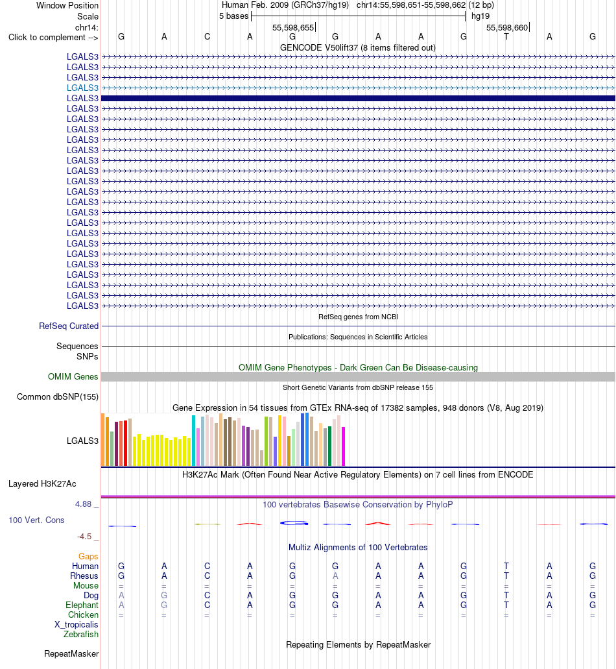Select the Dog alignment row label
Image resolution: width=616 pixels, height=669 pixels.
click(x=91, y=596)
